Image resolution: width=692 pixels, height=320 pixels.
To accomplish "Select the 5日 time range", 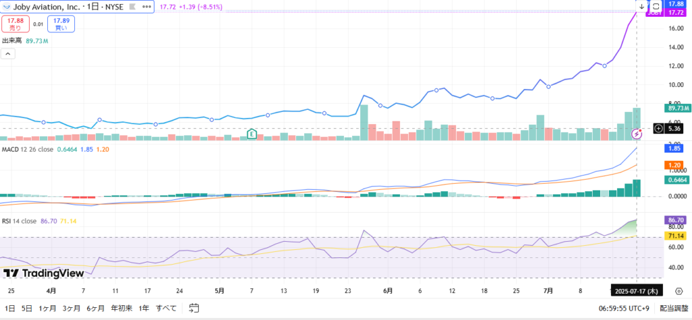I will click(x=27, y=308).
